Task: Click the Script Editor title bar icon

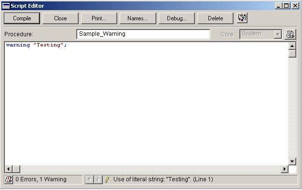Action: [6, 6]
